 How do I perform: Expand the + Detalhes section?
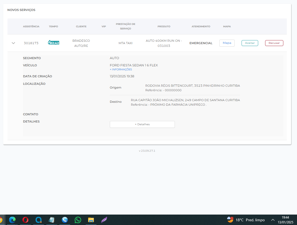coord(142,124)
